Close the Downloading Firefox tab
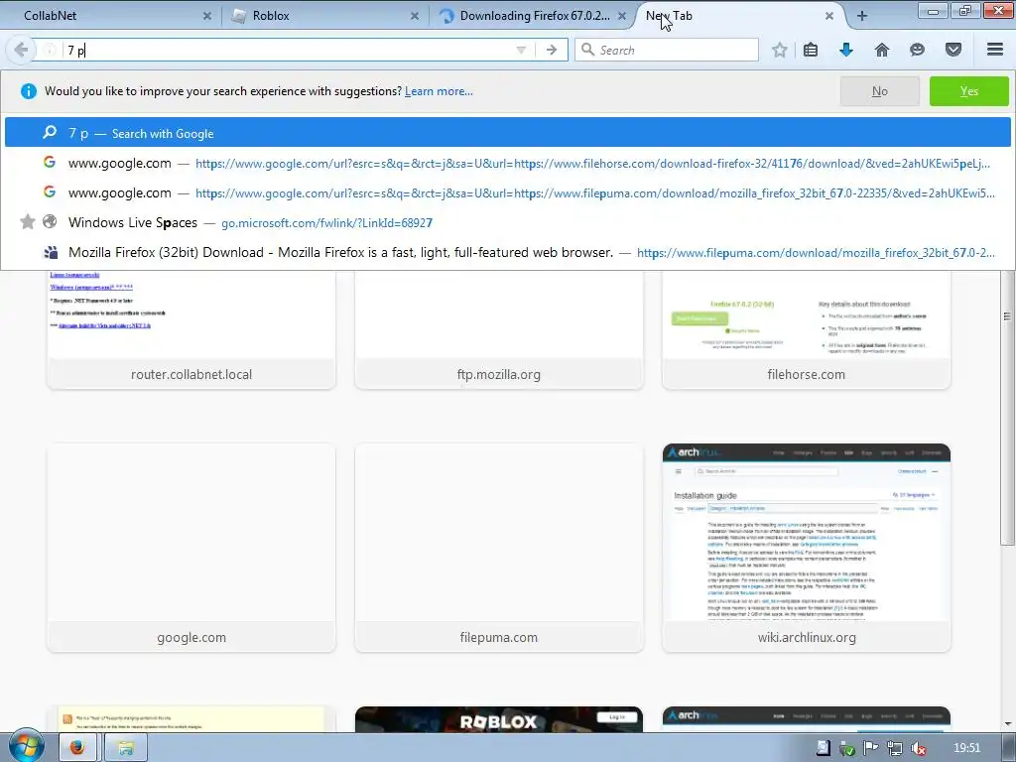This screenshot has width=1016, height=762. 622,16
